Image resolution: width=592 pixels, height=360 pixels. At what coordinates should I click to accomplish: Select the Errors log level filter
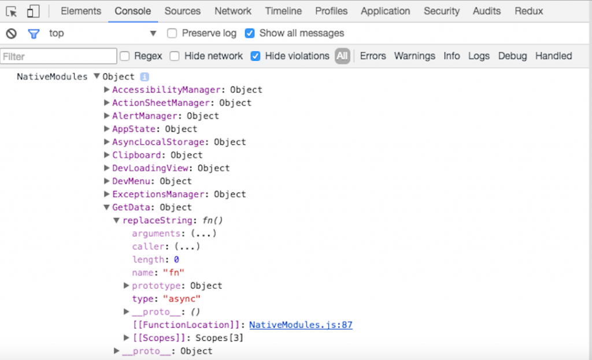[373, 56]
